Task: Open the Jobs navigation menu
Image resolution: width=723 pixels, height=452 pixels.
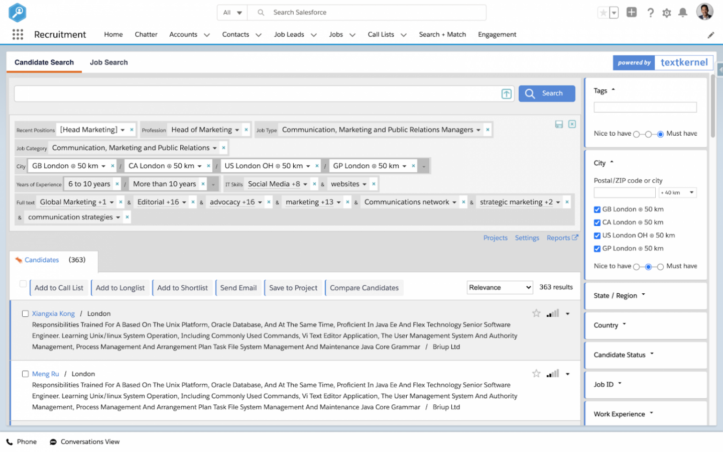Action: tap(341, 34)
